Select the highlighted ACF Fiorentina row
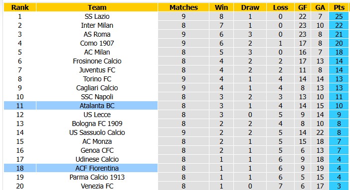The height and width of the screenshot is (190, 350). [176, 168]
